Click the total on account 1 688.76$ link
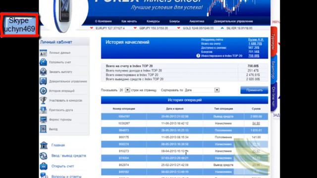The height and width of the screenshot is (178, 317). pos(255,44)
